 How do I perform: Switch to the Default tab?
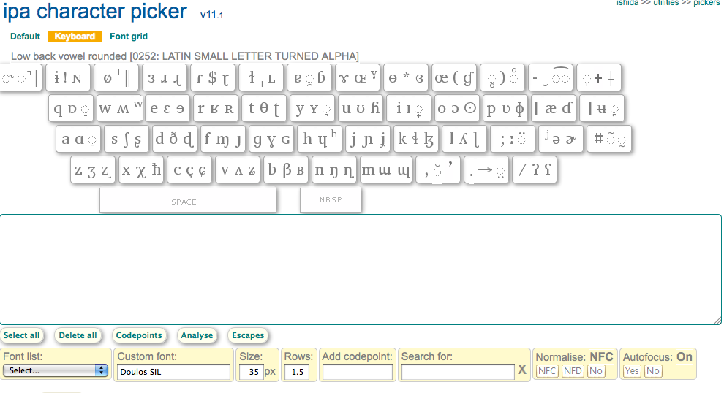coord(25,37)
